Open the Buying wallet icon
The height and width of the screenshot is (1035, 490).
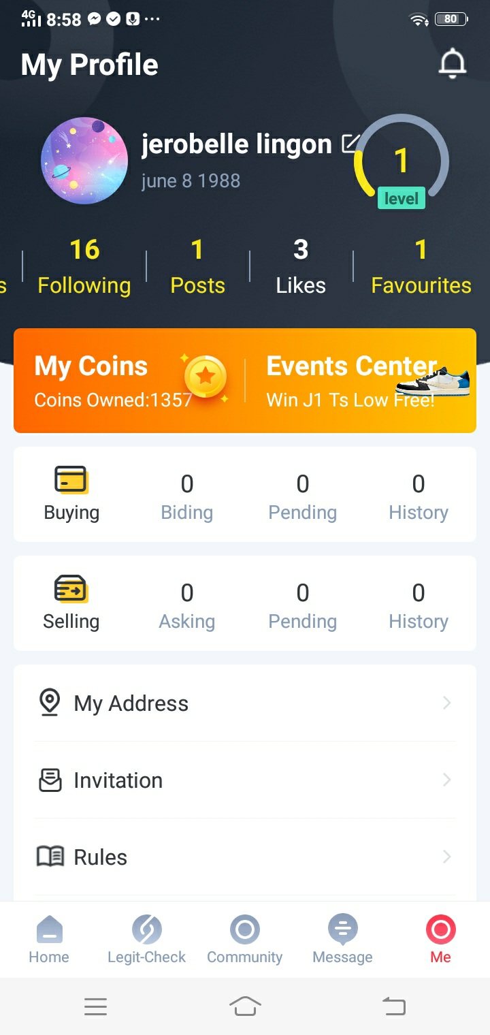[x=71, y=480]
